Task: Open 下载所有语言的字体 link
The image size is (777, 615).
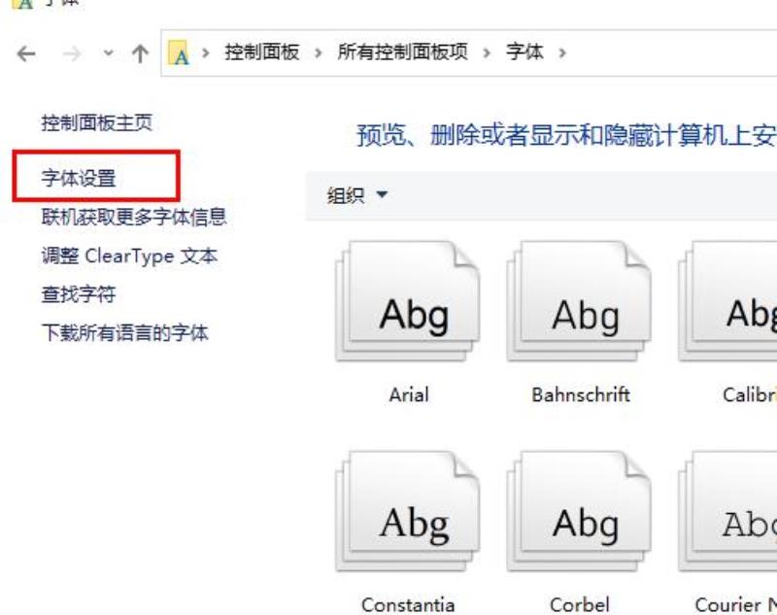Action: [x=125, y=332]
